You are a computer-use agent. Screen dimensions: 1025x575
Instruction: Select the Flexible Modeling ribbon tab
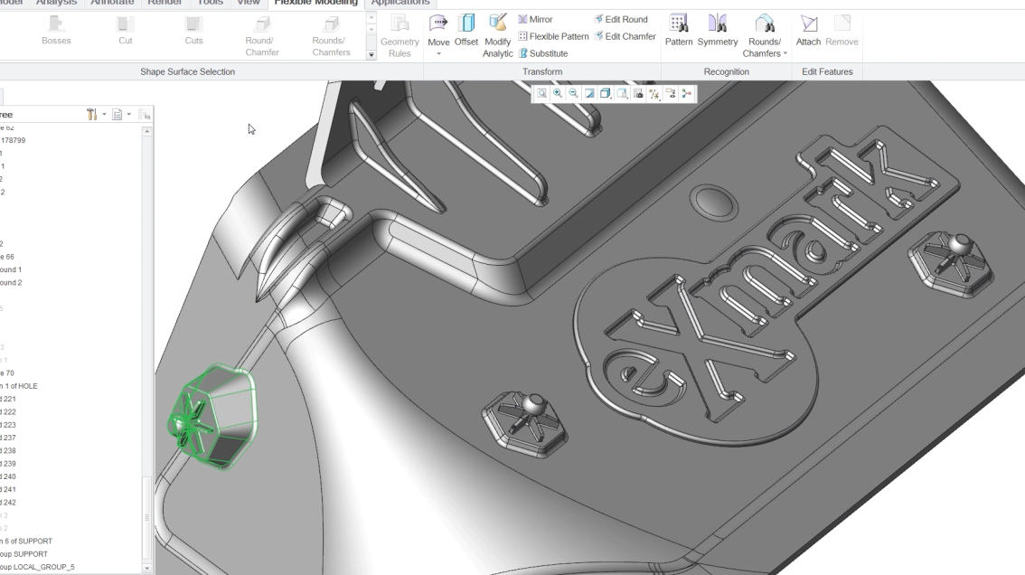(x=315, y=3)
